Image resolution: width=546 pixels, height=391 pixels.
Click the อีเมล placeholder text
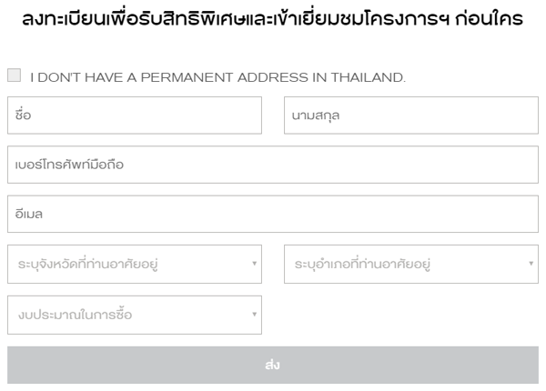(30, 215)
